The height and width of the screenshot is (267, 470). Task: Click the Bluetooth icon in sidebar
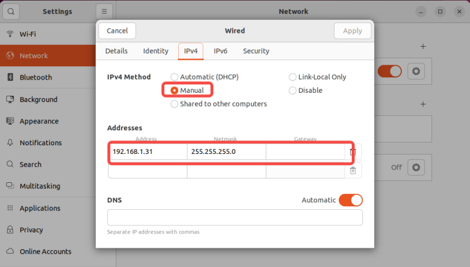point(10,77)
